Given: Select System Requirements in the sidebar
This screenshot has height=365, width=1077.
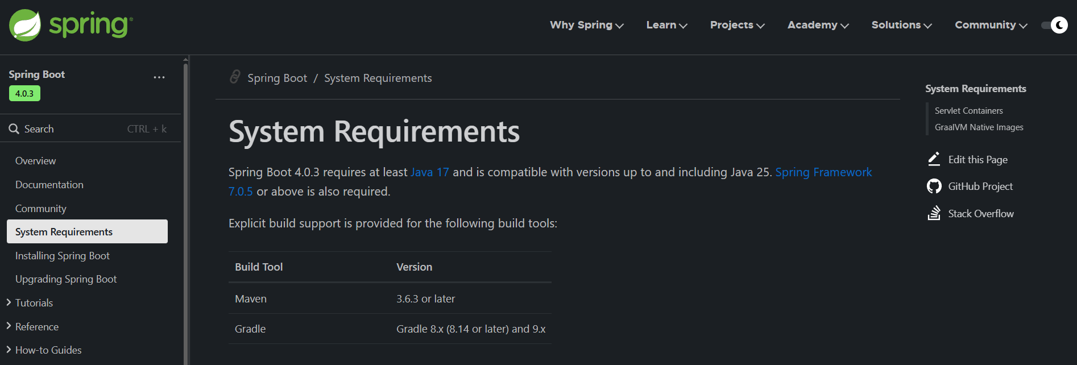Looking at the screenshot, I should (87, 231).
